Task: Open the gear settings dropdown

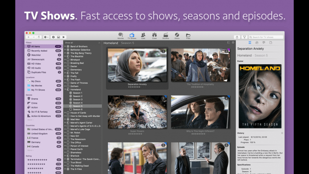Action: (x=46, y=37)
